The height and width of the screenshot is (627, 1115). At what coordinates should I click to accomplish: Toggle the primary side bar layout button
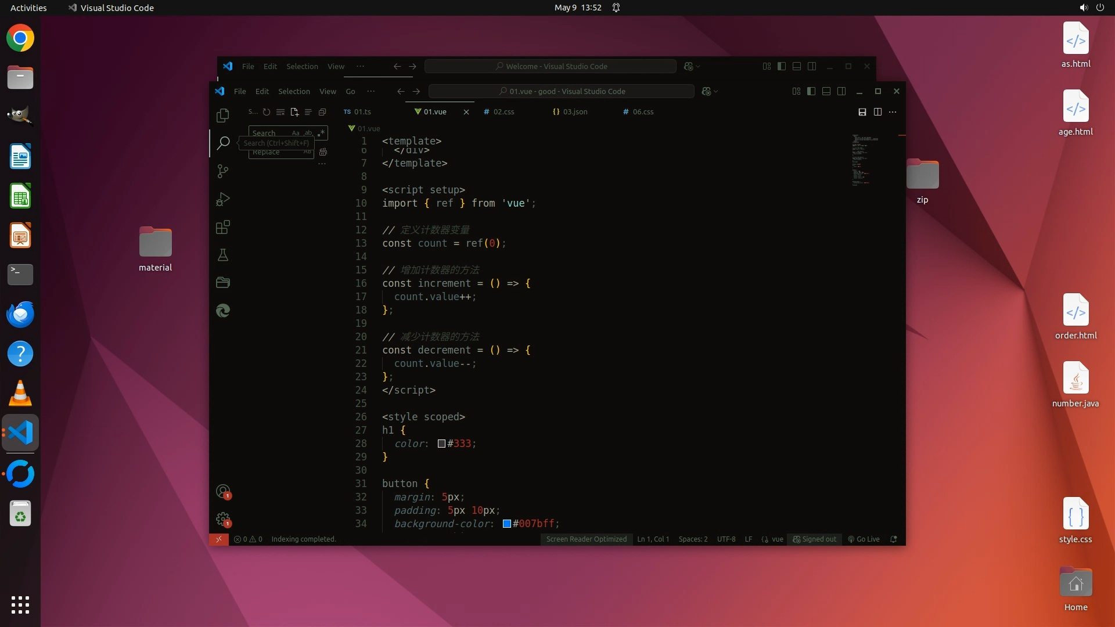[811, 91]
